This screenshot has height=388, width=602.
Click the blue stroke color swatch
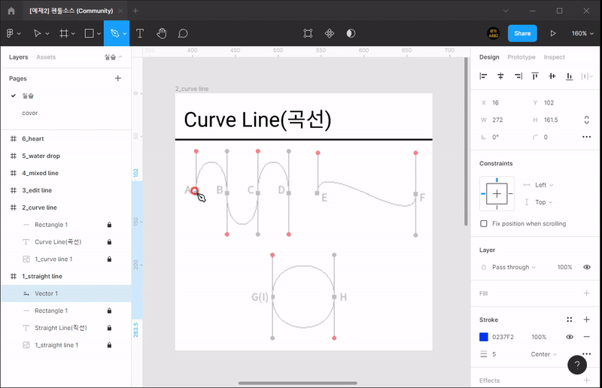tap(484, 337)
